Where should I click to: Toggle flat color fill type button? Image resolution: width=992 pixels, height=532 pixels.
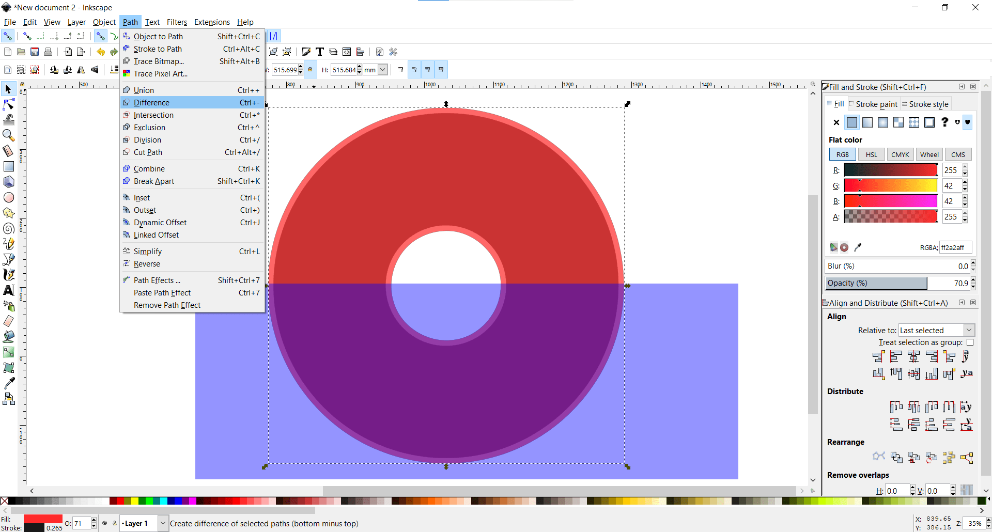click(852, 122)
